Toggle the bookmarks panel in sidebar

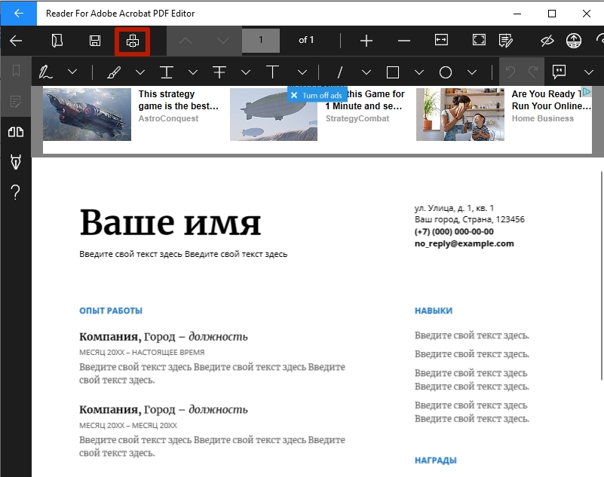(x=15, y=72)
